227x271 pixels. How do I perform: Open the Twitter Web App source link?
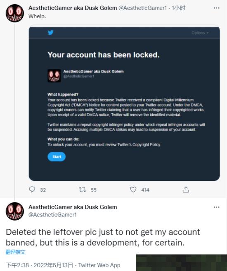tap(99, 265)
